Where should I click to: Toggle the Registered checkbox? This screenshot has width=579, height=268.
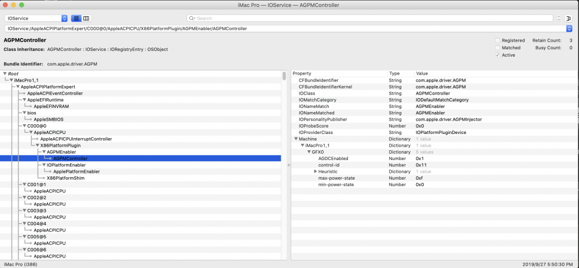click(497, 40)
